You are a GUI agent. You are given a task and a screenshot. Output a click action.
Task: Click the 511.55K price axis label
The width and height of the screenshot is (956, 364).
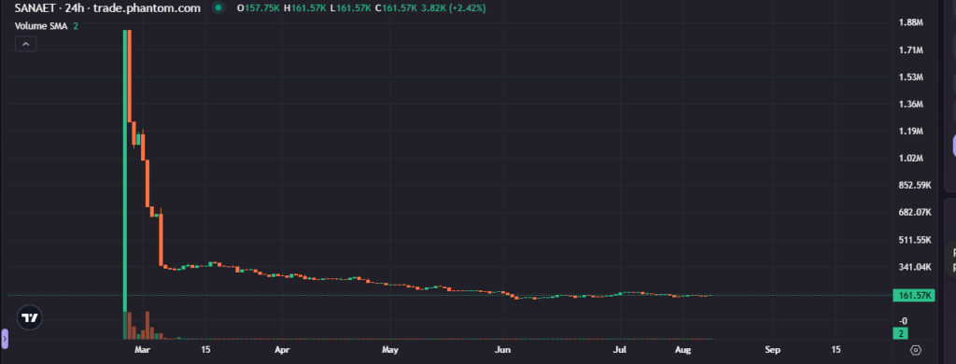coord(915,240)
